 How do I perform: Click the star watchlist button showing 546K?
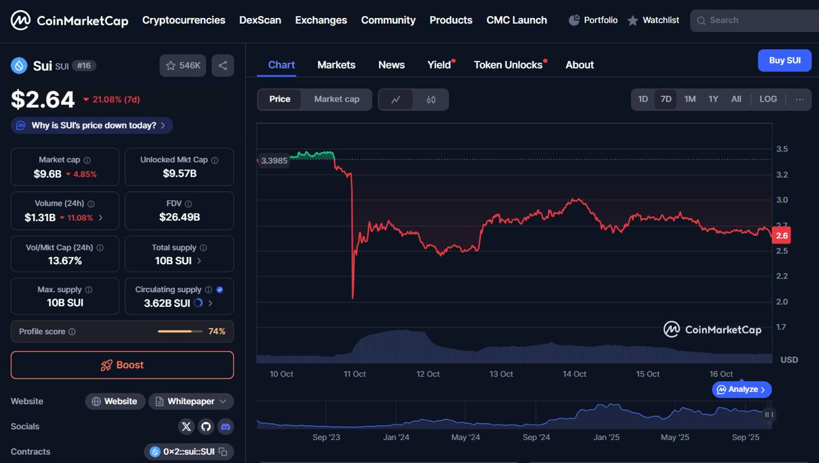[183, 65]
